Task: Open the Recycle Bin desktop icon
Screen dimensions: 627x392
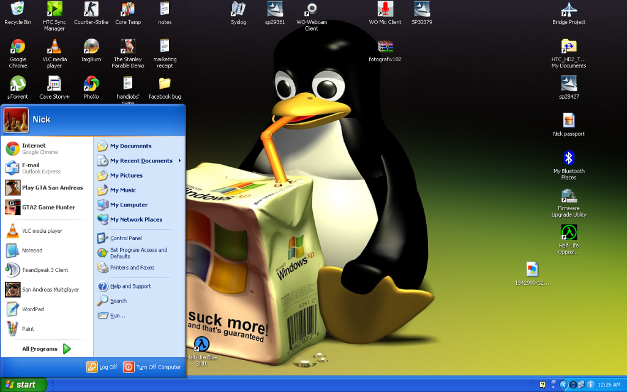Action: pyautogui.click(x=18, y=13)
